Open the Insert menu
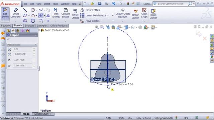This screenshot has height=120, width=214. pyautogui.click(x=47, y=4)
